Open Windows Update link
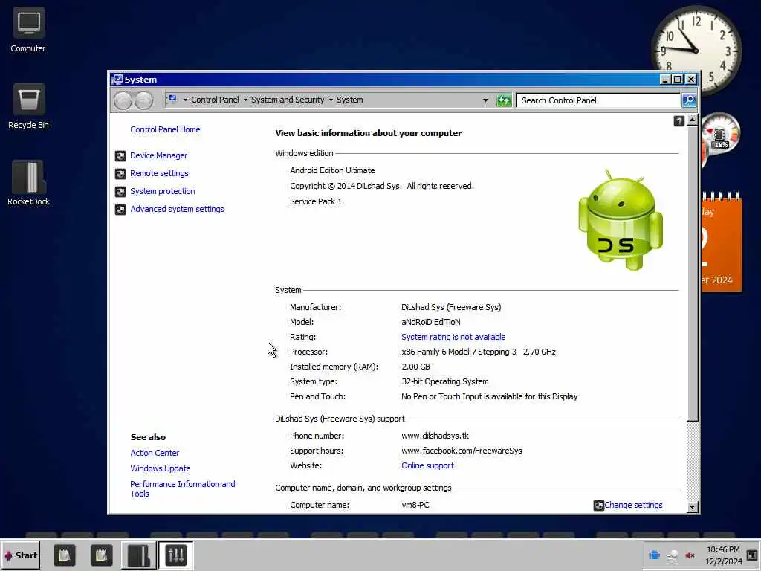Screen dimensions: 761x571 coord(161,468)
